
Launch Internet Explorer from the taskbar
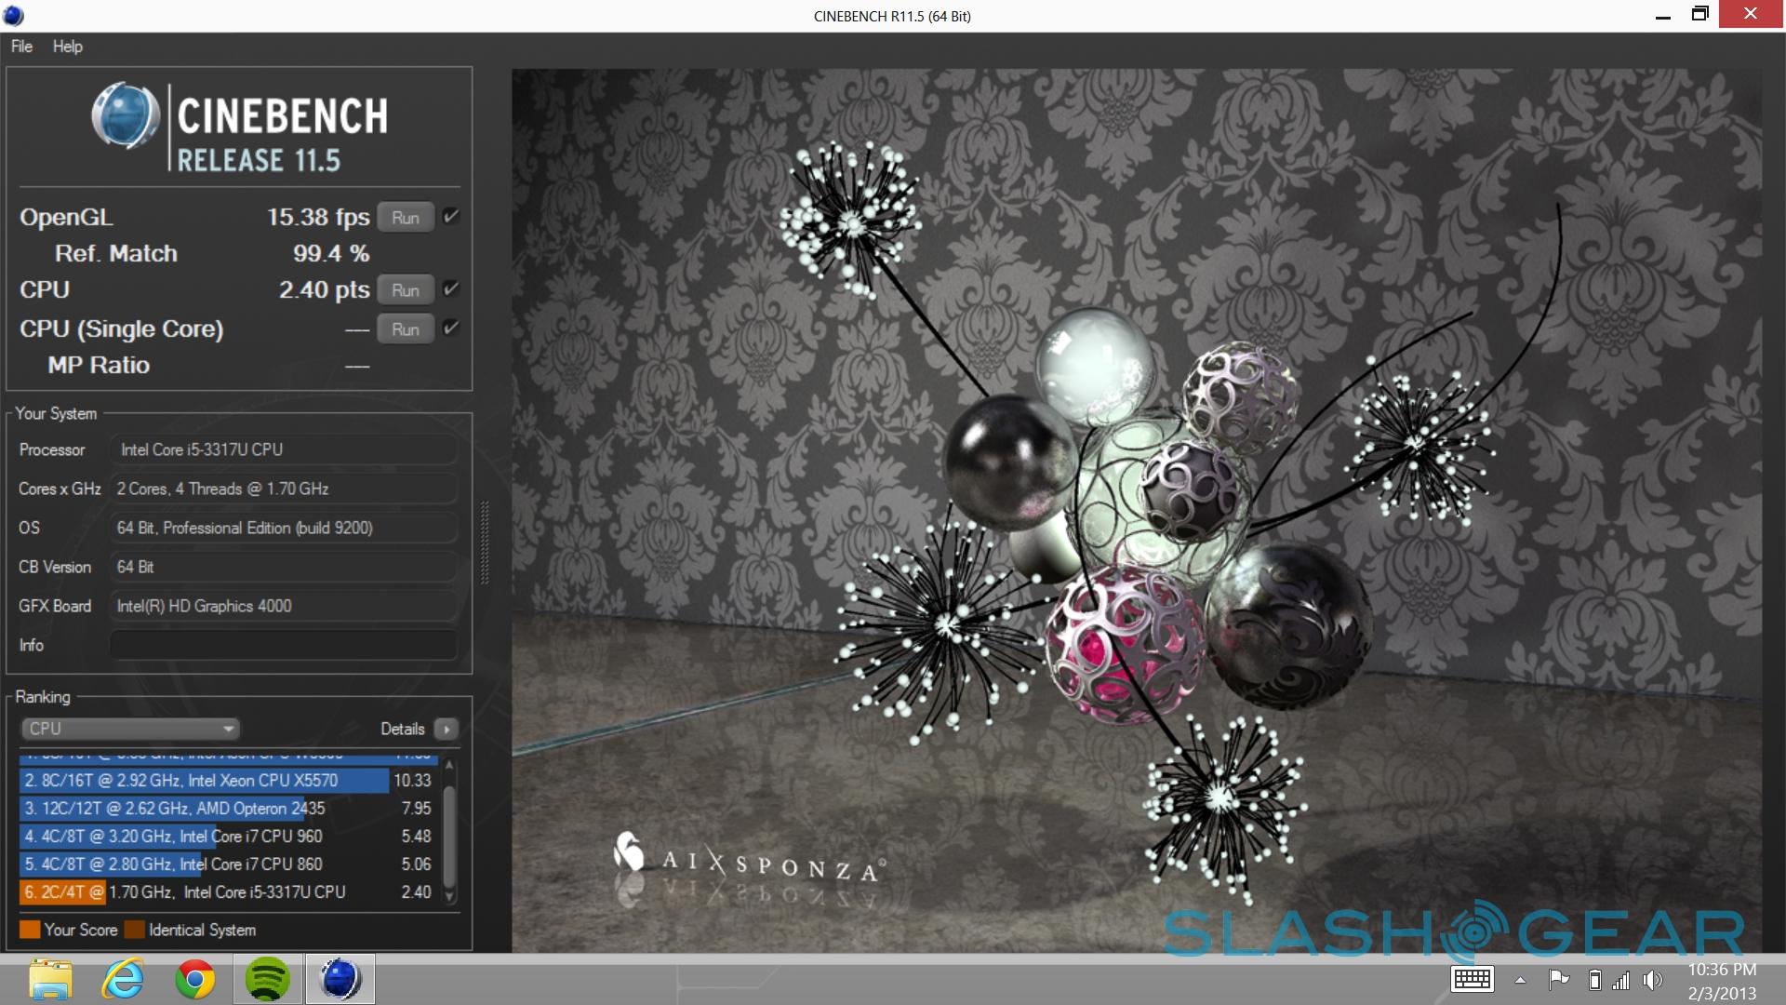coord(123,979)
